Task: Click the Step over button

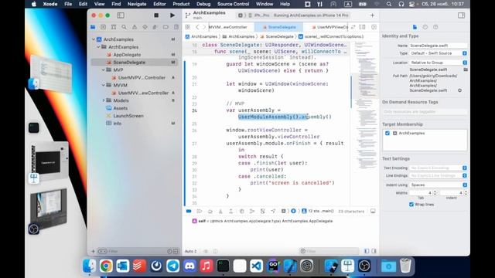Action: tap(210, 211)
